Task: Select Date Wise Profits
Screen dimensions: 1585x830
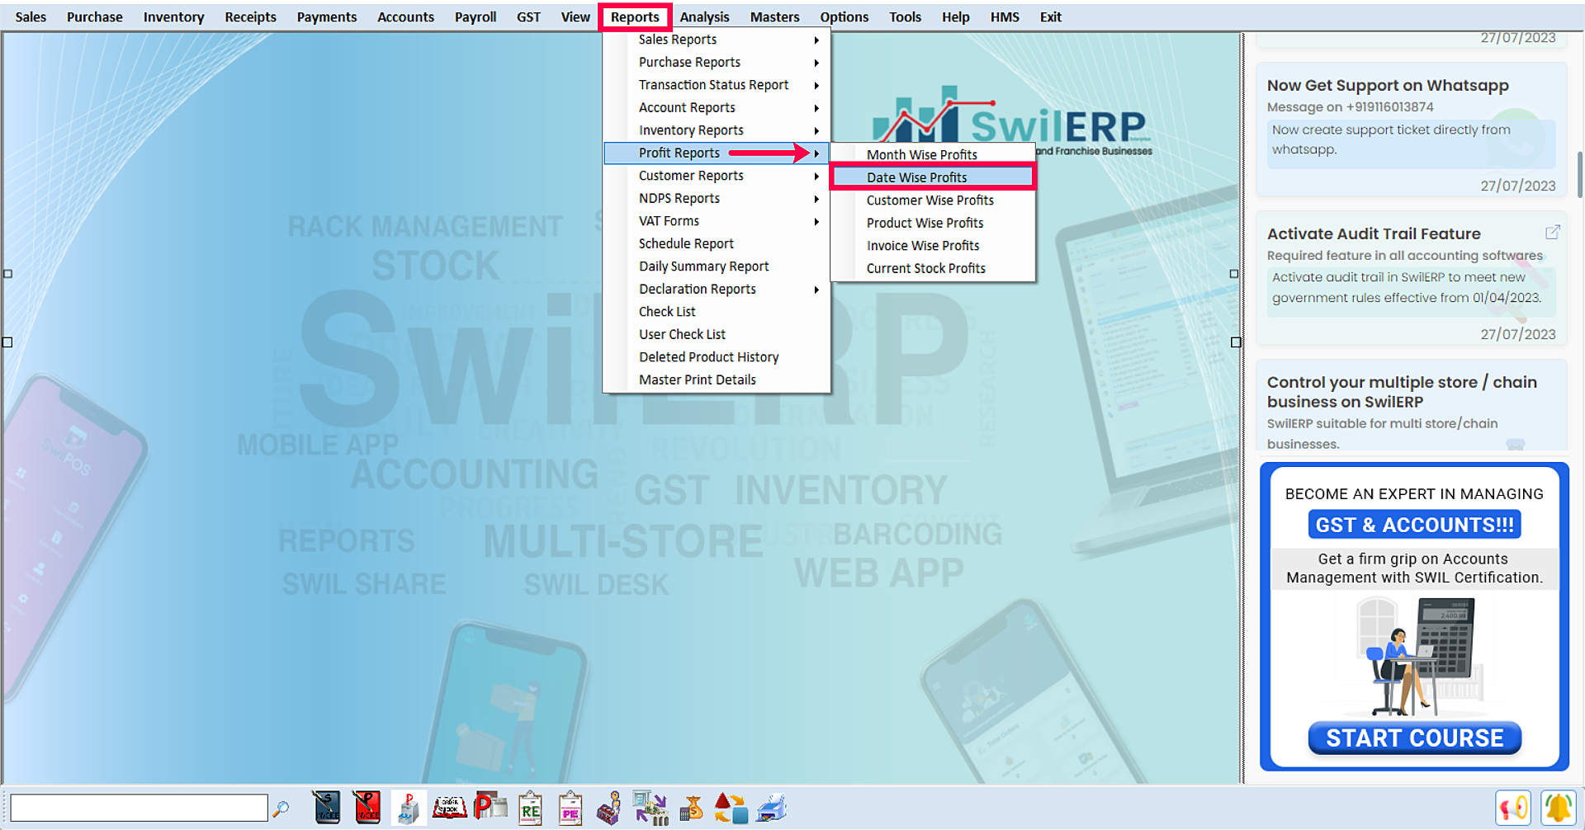Action: (x=933, y=177)
